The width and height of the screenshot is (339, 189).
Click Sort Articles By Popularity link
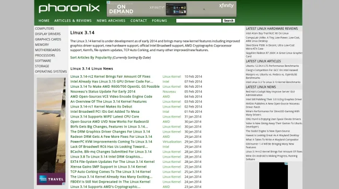[91, 57]
